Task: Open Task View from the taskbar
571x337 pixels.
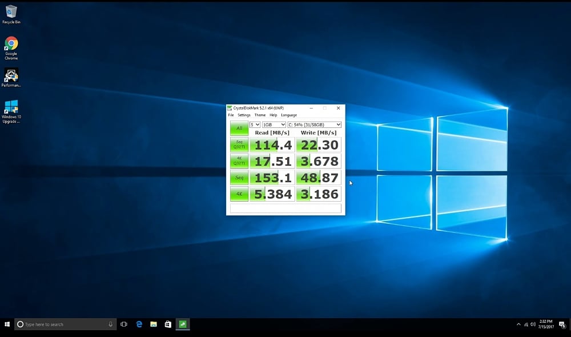Action: 124,324
